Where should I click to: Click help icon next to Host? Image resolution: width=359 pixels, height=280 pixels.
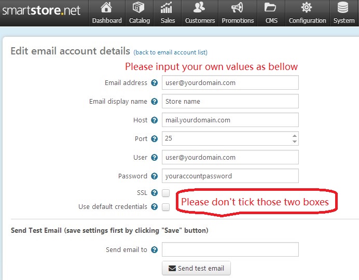(154, 120)
